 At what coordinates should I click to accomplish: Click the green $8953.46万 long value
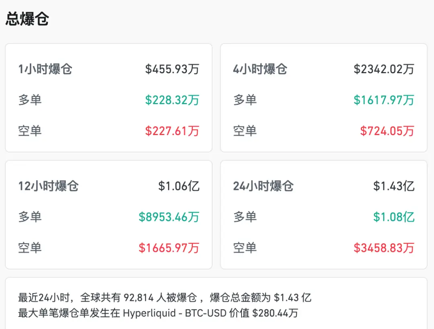169,217
